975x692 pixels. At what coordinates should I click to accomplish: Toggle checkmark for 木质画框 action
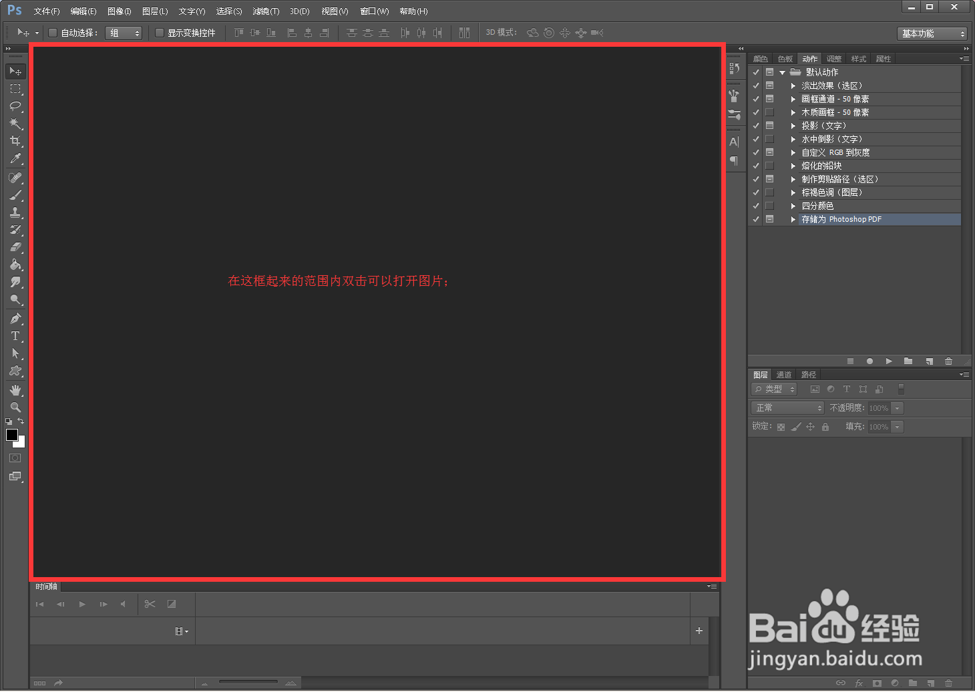coord(756,112)
